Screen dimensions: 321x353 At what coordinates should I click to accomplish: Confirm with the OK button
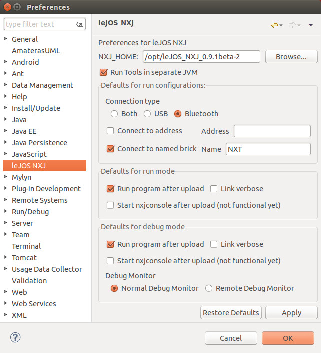(288, 338)
